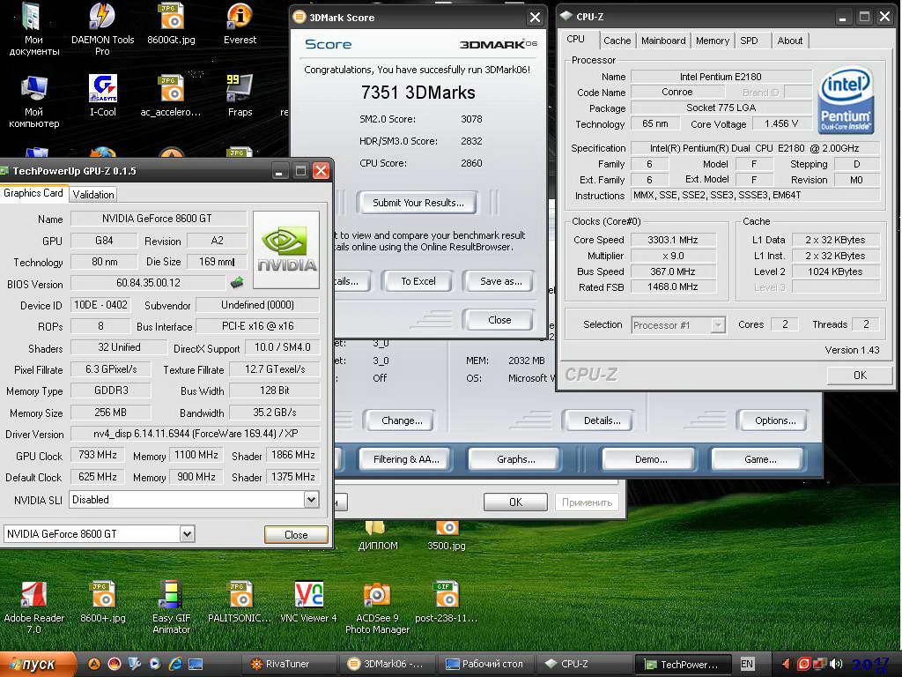Click the 7351 3DMarks score text

[x=418, y=93]
